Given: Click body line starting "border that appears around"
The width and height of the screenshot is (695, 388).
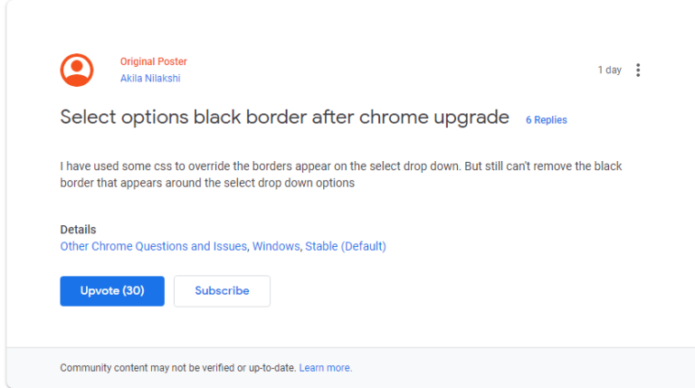Looking at the screenshot, I should pyautogui.click(x=206, y=183).
